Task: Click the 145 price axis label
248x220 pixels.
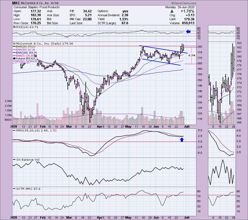Action: (200, 86)
